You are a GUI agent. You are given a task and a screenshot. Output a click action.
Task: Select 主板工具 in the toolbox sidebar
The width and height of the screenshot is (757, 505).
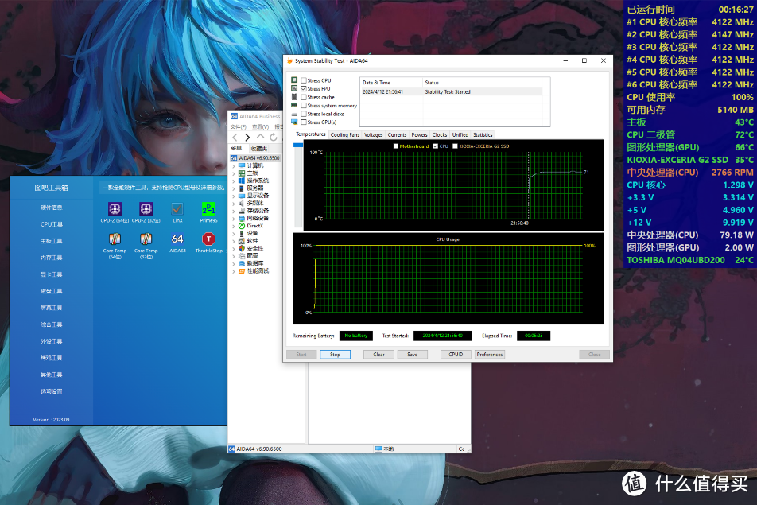51,241
